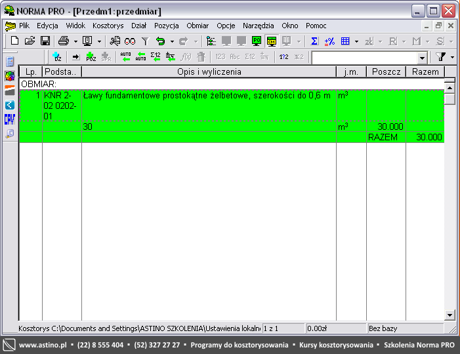Show the tree structure view icon

coord(211,41)
